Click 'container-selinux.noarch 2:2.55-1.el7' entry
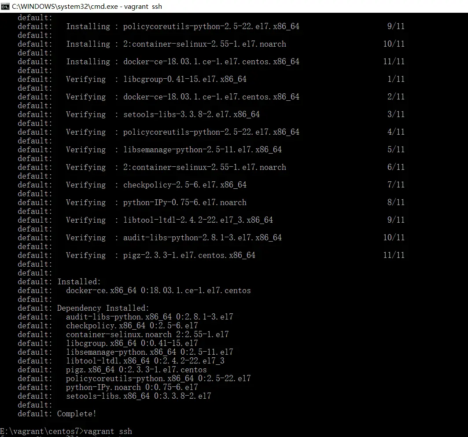 (147, 334)
